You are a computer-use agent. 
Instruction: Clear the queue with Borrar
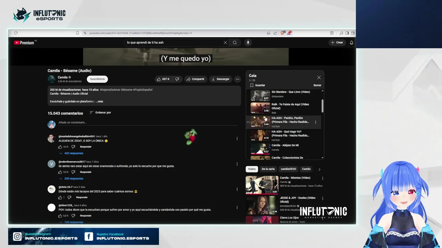pos(317,85)
